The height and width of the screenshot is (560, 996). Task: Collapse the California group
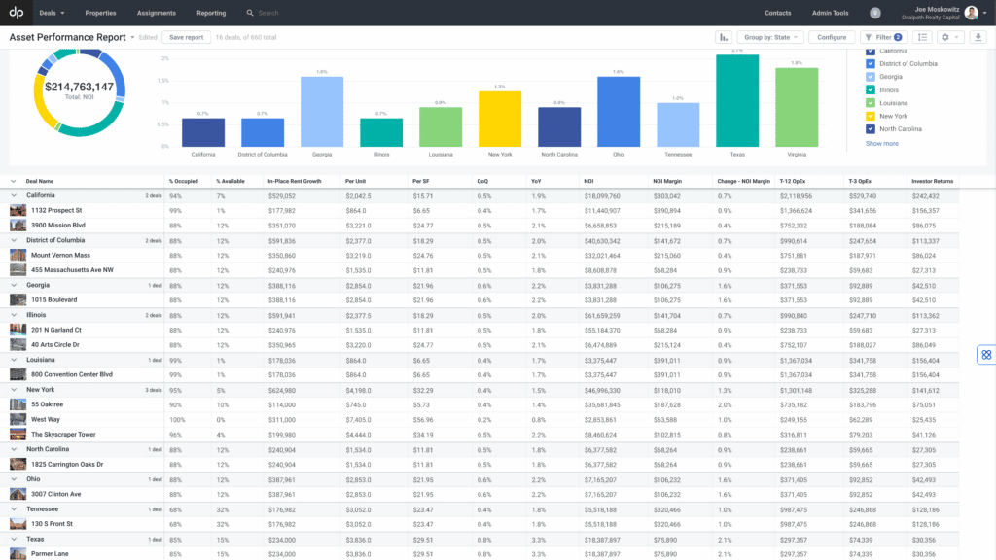[x=14, y=195]
